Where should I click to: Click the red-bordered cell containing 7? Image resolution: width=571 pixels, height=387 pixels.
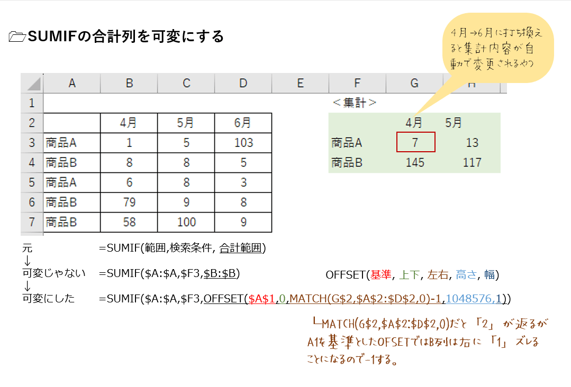415,142
